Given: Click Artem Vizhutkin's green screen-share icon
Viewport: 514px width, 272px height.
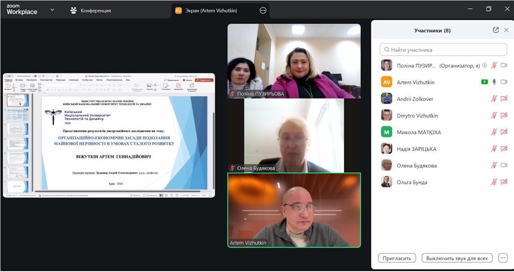Looking at the screenshot, I should pyautogui.click(x=485, y=82).
